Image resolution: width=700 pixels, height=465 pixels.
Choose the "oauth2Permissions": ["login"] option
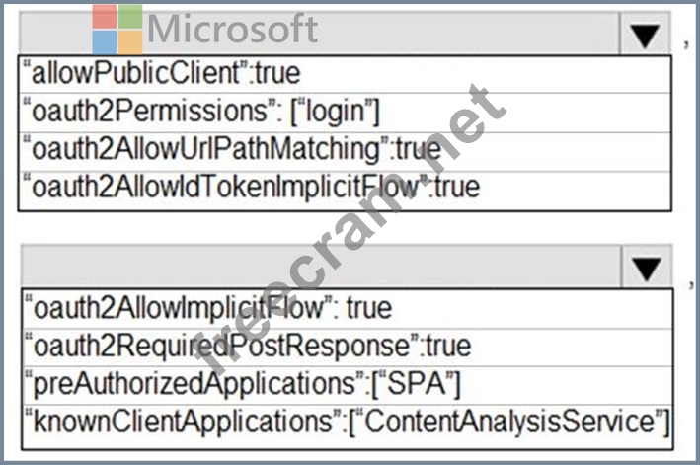pos(197,111)
